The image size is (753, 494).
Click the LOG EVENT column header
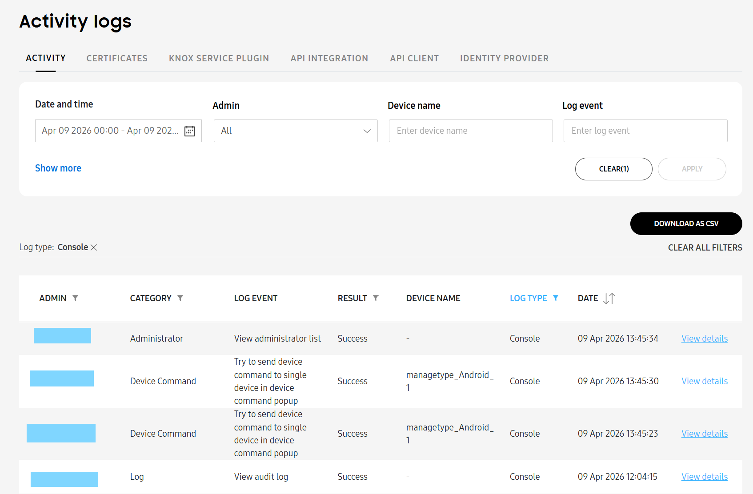pos(256,298)
